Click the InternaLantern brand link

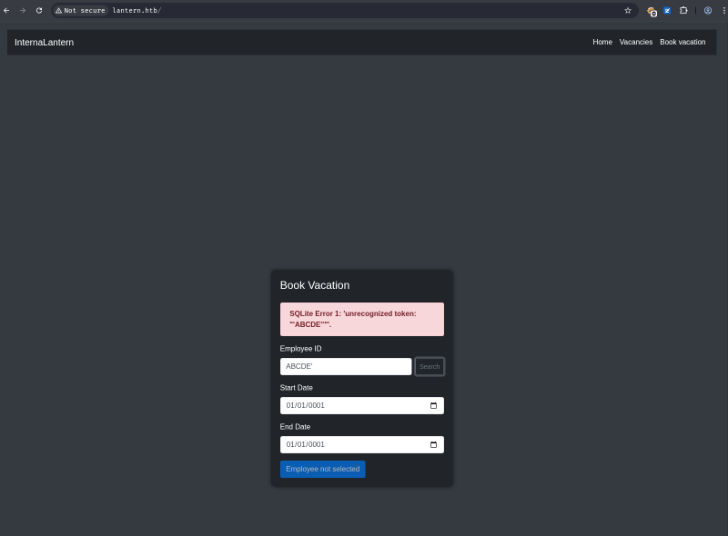click(44, 42)
